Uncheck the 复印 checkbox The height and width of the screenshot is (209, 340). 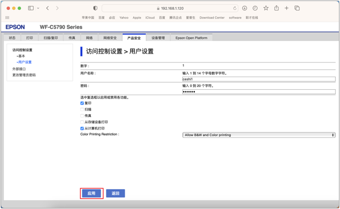pyautogui.click(x=82, y=103)
